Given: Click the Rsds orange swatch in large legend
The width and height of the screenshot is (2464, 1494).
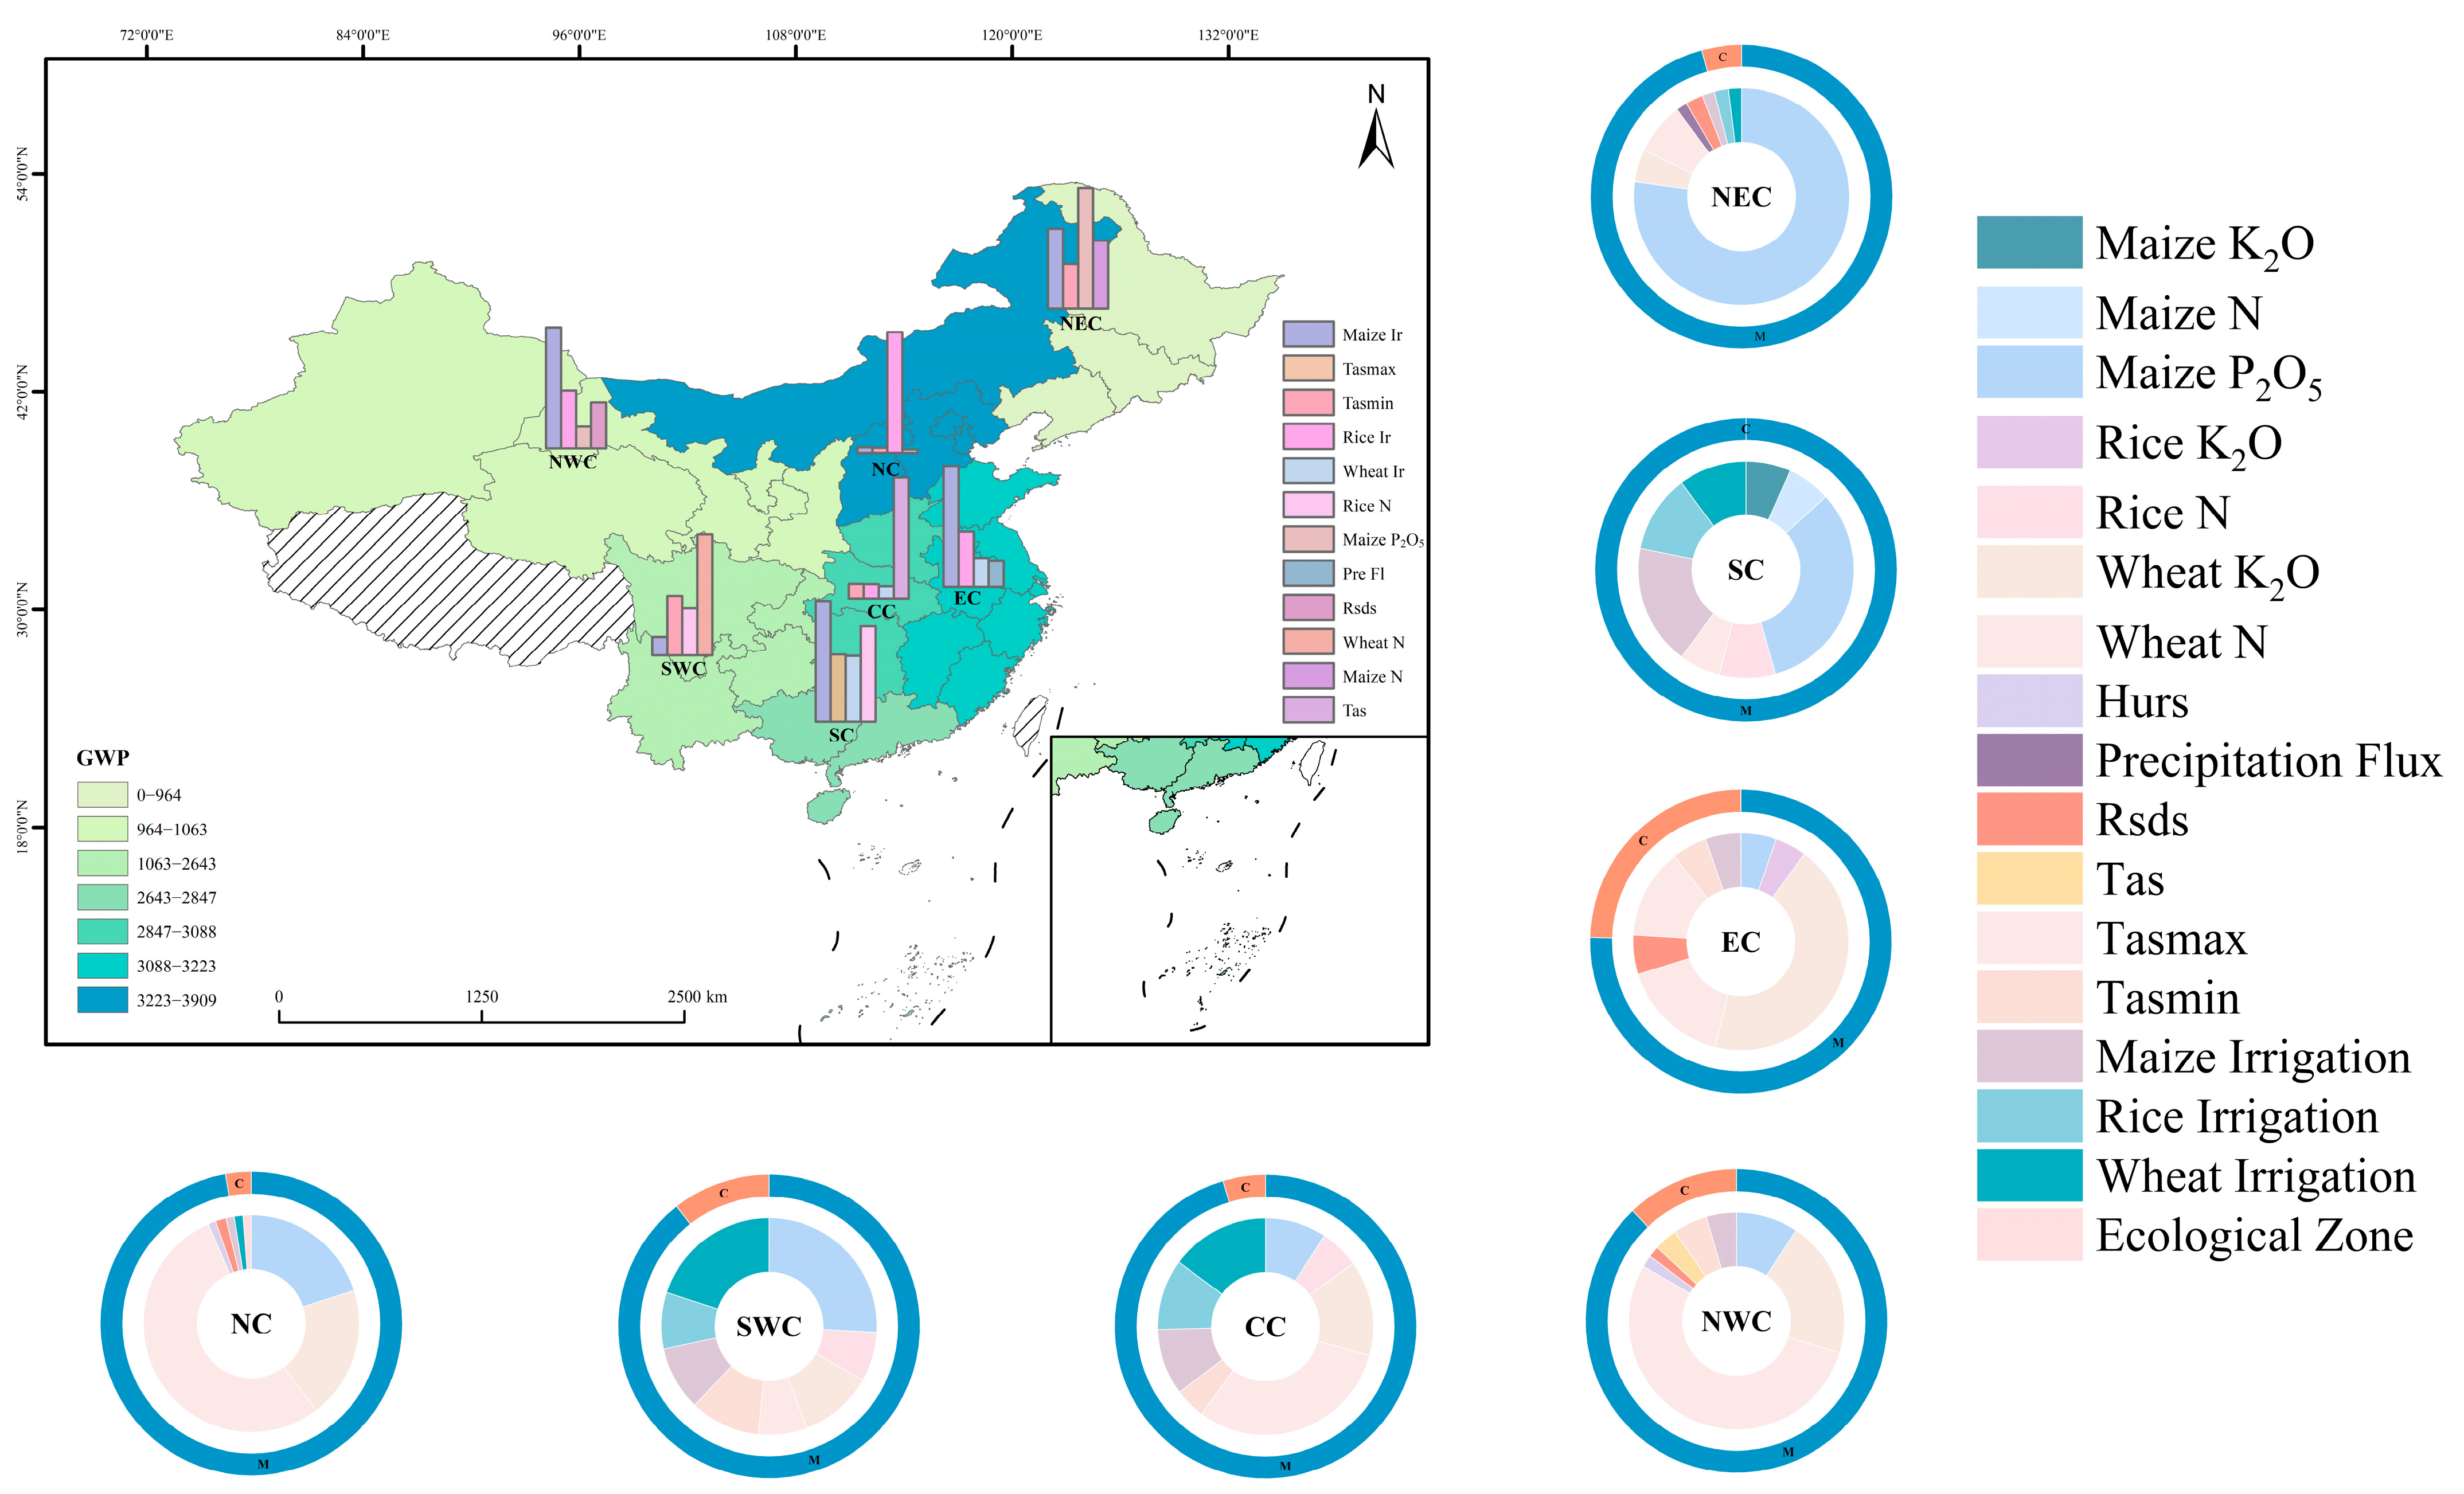Looking at the screenshot, I should 2029,819.
